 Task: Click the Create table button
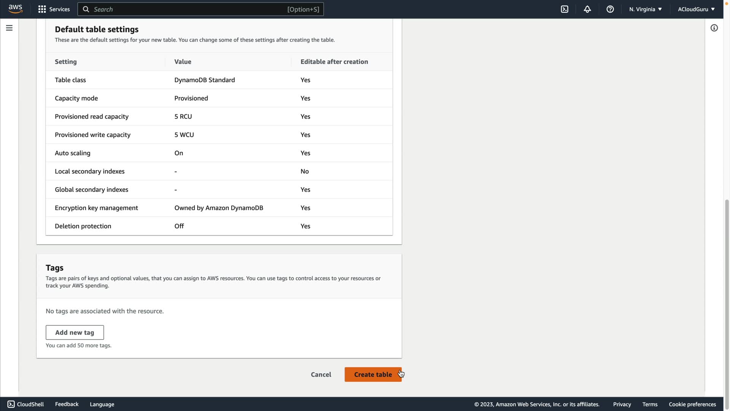373,374
